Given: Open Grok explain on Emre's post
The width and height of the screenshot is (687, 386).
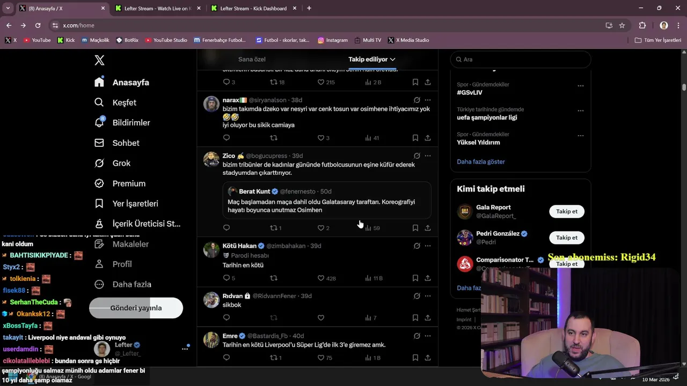Looking at the screenshot, I should click(x=416, y=336).
